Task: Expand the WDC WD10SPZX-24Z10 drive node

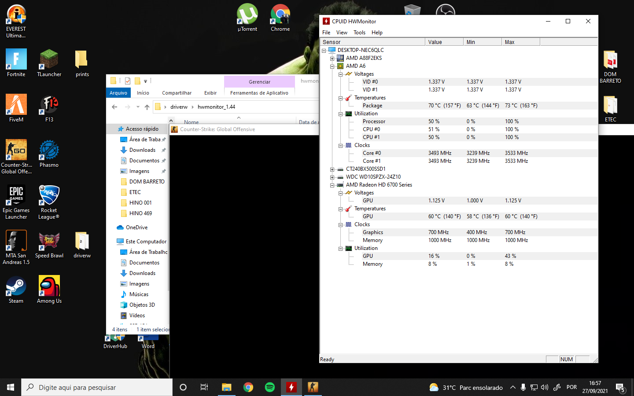Action: (332, 177)
